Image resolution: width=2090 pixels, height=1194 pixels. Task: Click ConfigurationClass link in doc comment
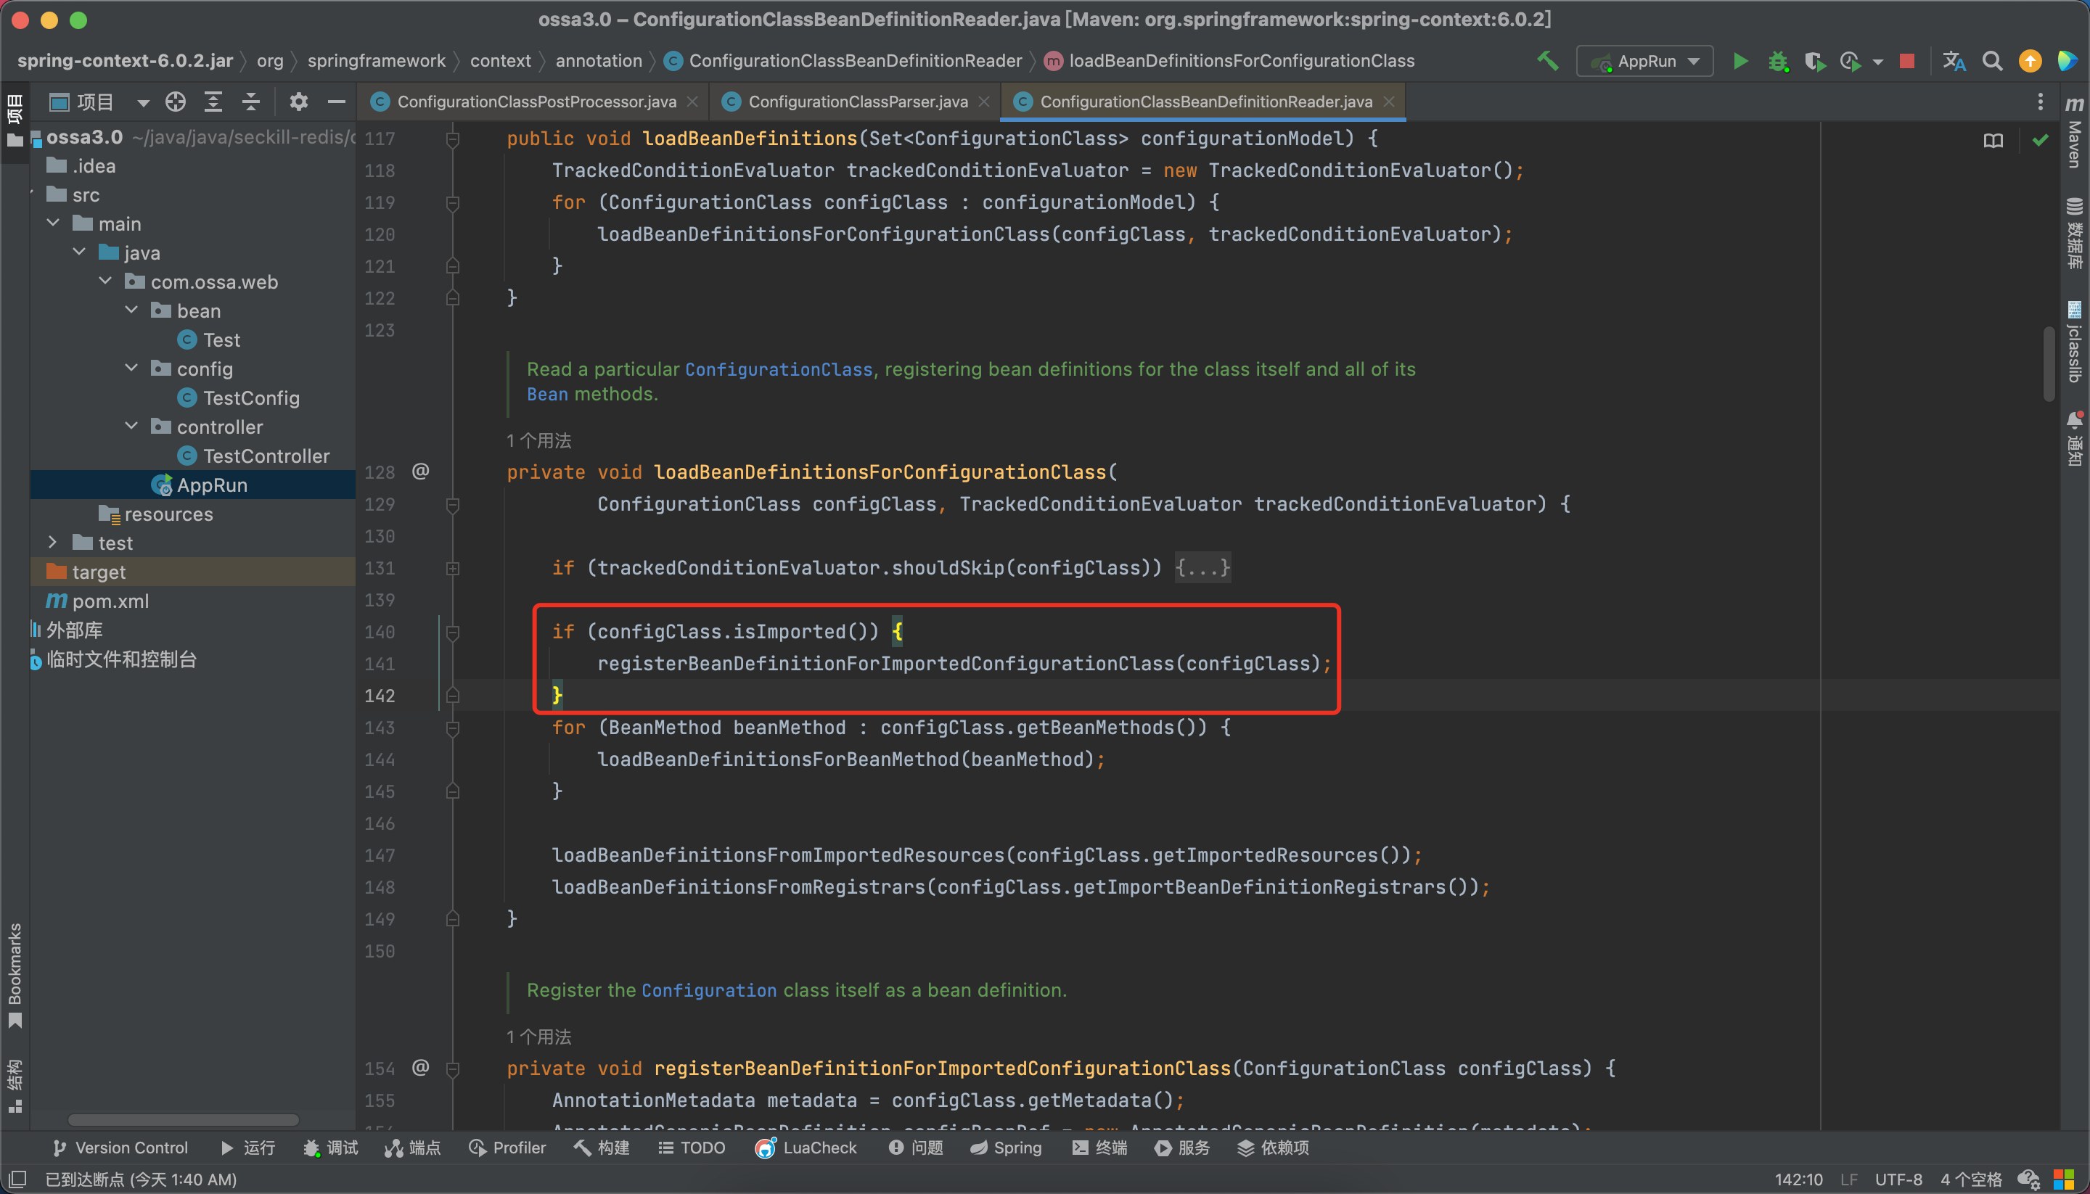pyautogui.click(x=778, y=370)
